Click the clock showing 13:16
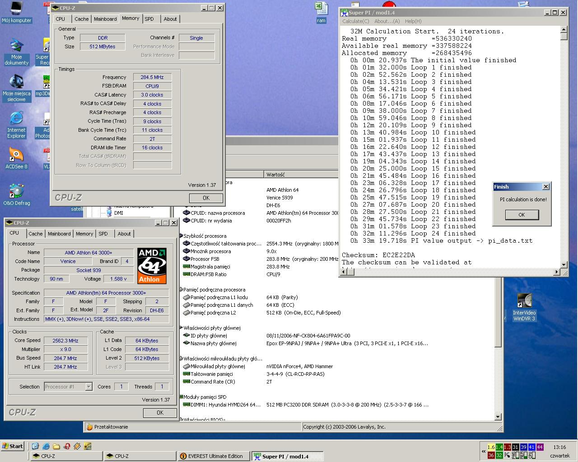 point(559,447)
